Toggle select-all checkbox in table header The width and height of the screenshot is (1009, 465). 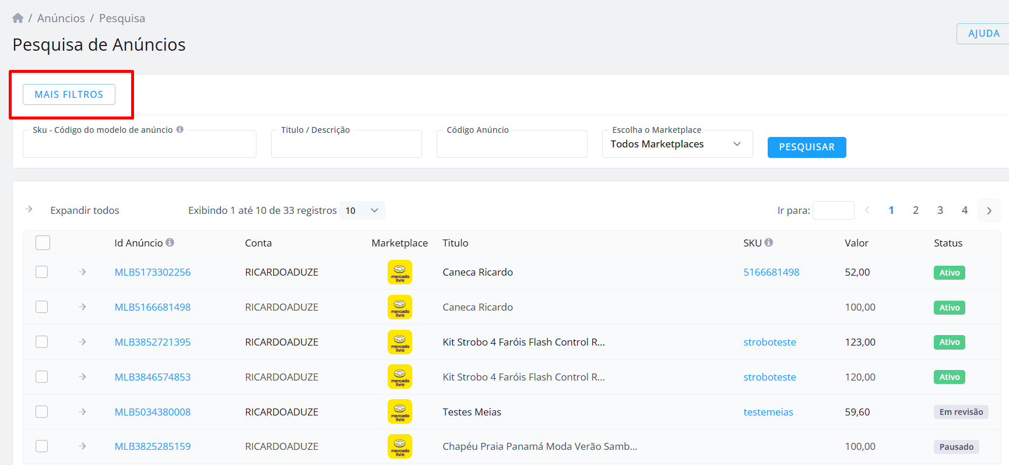point(43,242)
